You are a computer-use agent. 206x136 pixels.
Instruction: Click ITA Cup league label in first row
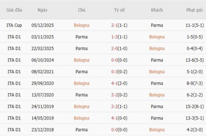[14, 25]
